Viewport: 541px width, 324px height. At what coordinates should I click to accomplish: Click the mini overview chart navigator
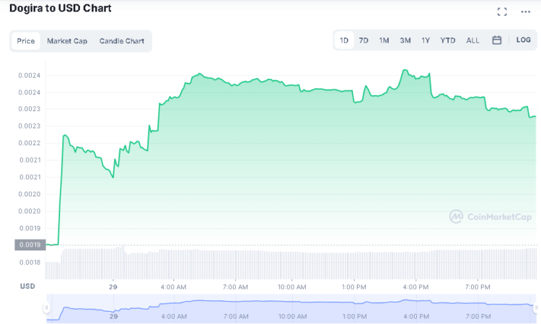[x=289, y=308]
